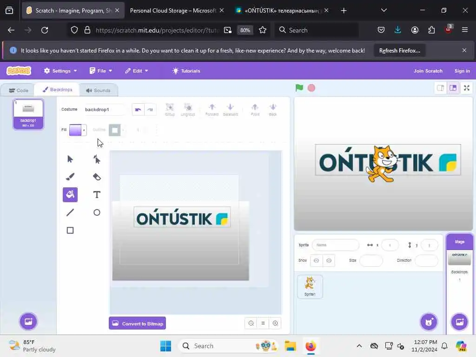Select the Eraser tool

point(97,177)
